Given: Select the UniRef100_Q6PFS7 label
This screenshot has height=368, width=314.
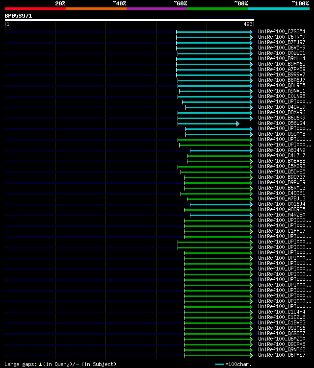Looking at the screenshot, I should tap(282, 355).
